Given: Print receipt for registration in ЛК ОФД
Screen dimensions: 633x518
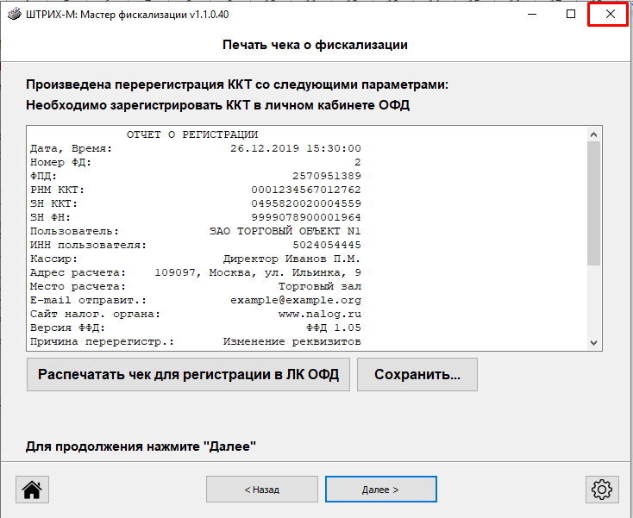Looking at the screenshot, I should (188, 375).
